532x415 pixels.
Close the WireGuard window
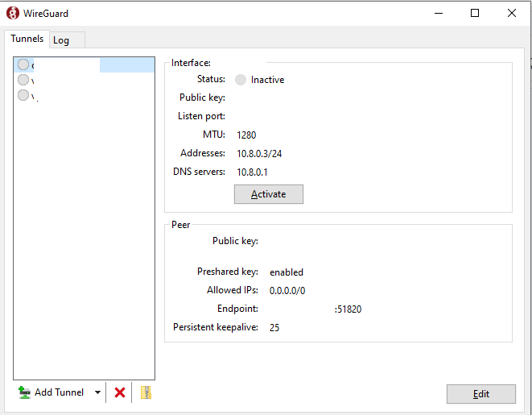click(512, 13)
